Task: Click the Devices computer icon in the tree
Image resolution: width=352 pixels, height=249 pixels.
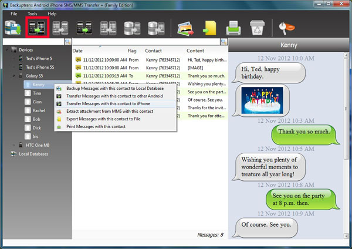Action: (14, 50)
